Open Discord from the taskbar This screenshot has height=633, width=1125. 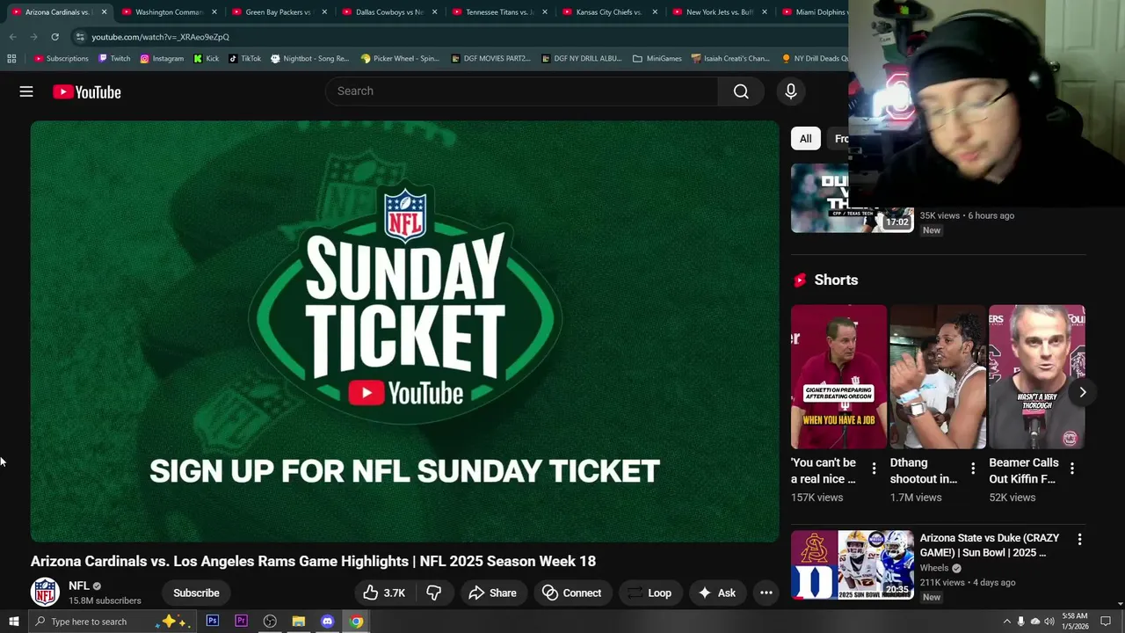(x=327, y=622)
